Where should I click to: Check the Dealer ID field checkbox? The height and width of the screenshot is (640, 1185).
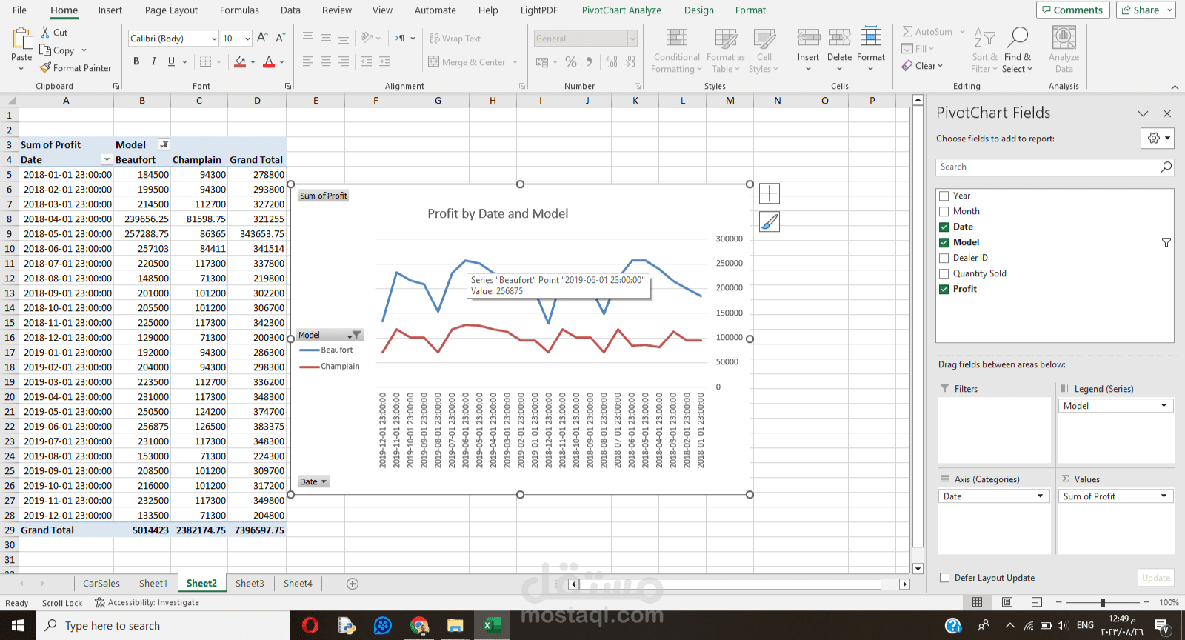point(944,259)
